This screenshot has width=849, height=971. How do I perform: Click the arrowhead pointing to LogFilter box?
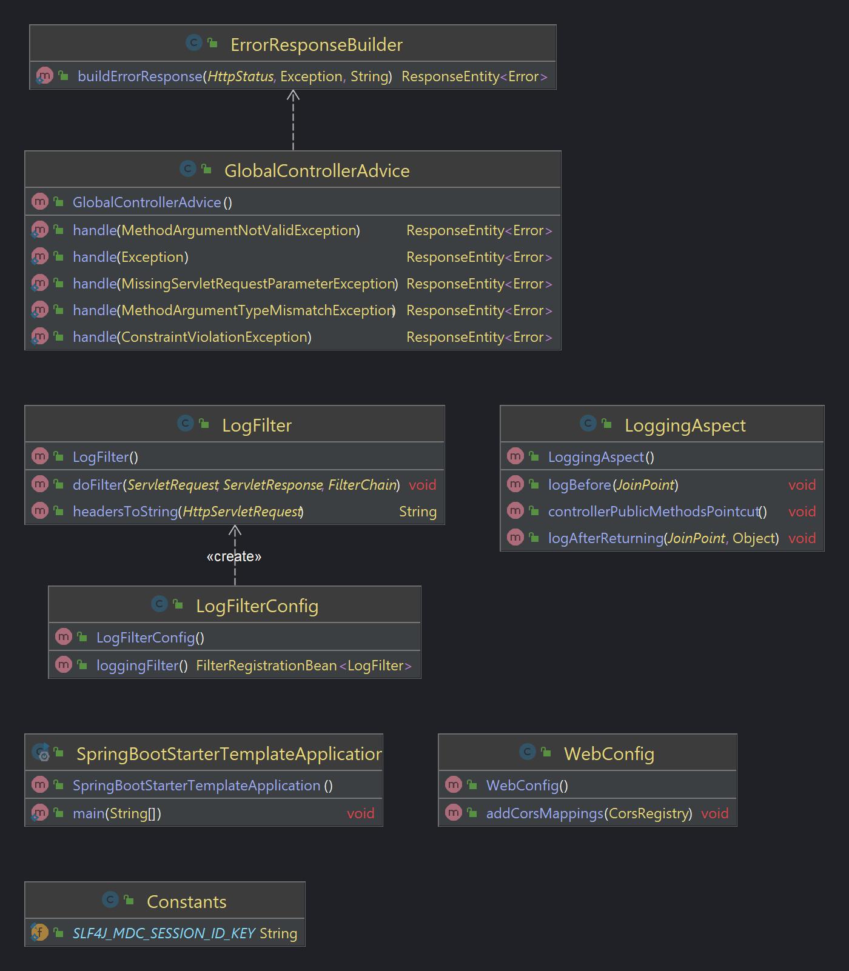(x=235, y=530)
